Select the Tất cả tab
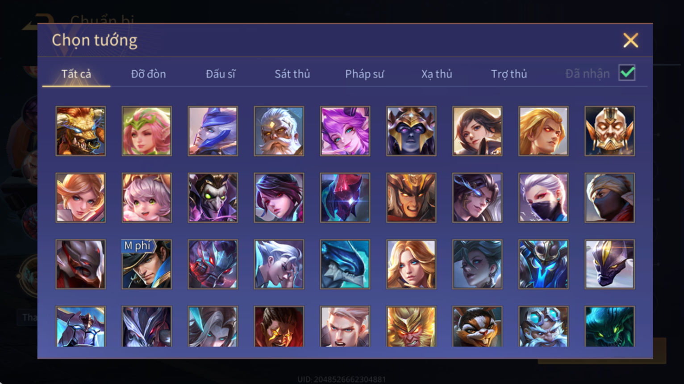The height and width of the screenshot is (384, 684). (x=76, y=74)
